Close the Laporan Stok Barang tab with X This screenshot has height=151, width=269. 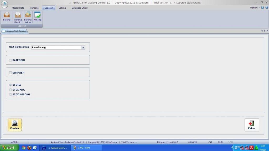(x=267, y=31)
